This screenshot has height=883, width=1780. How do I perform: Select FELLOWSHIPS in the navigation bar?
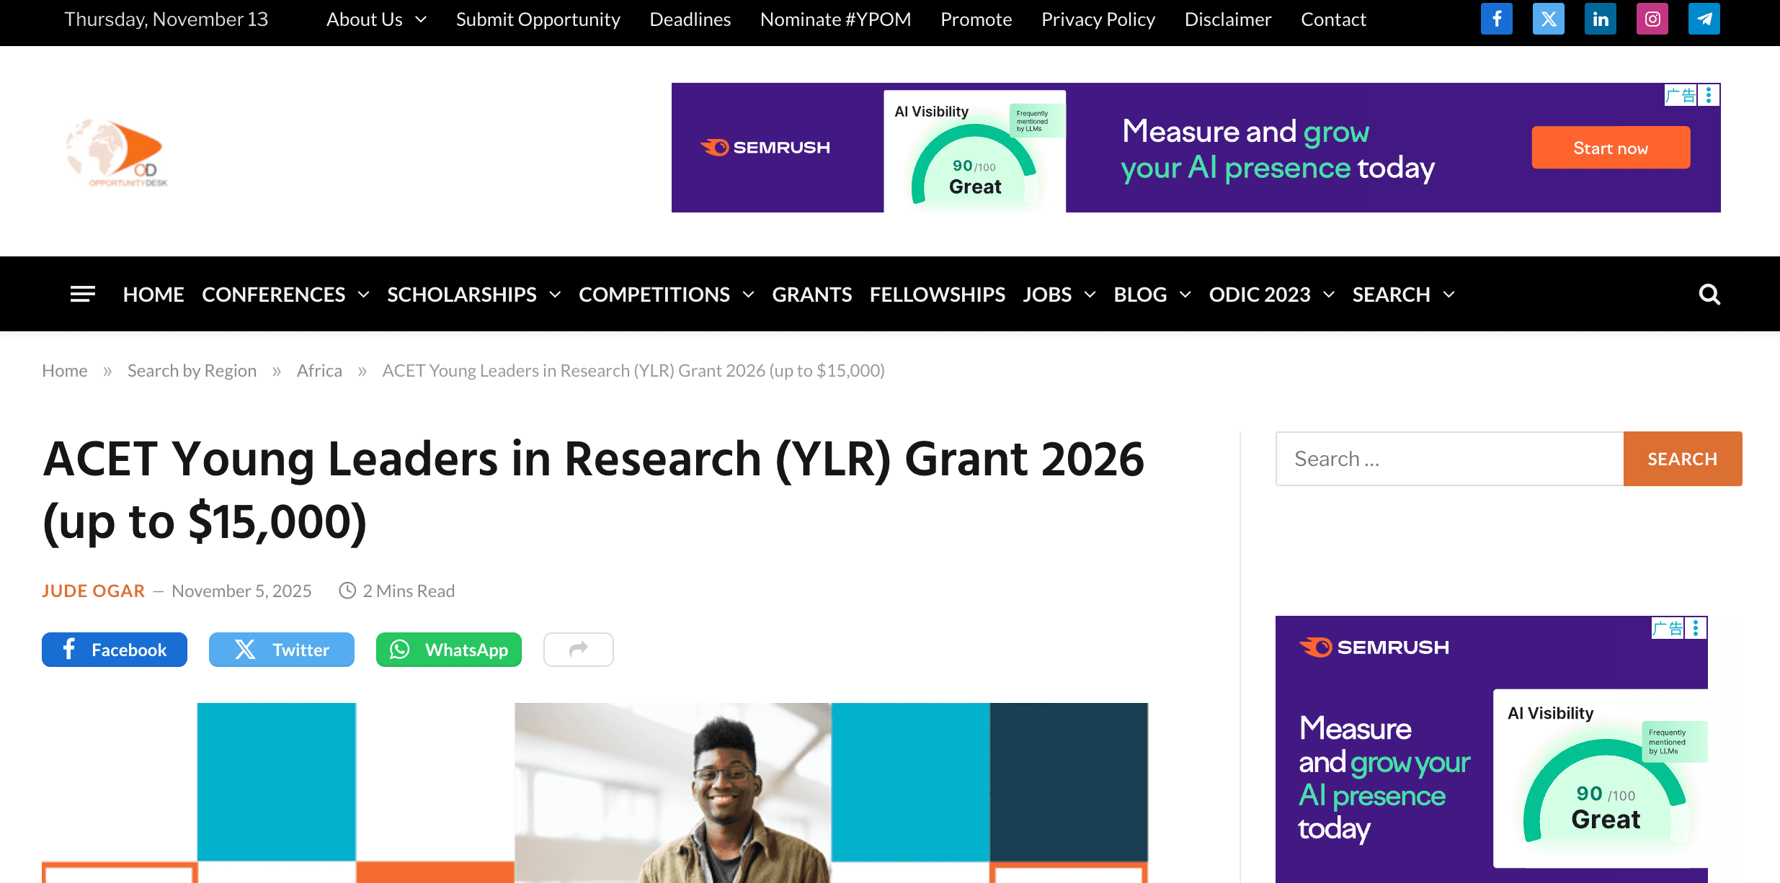pos(938,294)
